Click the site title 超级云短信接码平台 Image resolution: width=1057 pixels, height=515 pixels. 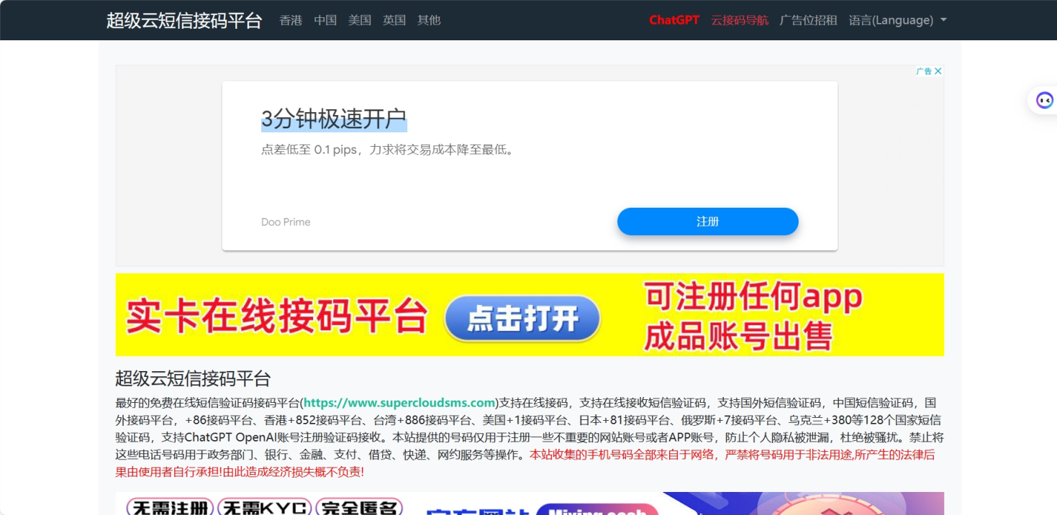[x=183, y=20]
